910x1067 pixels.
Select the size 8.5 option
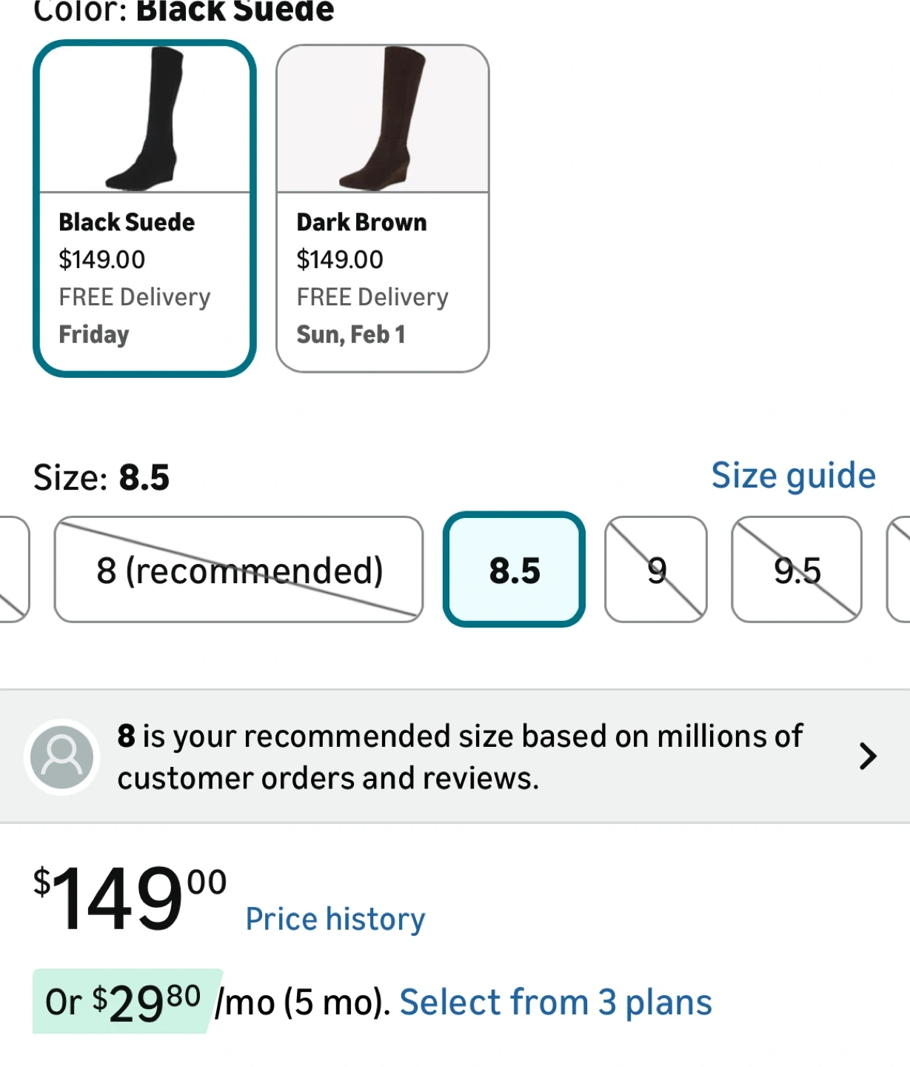[514, 570]
